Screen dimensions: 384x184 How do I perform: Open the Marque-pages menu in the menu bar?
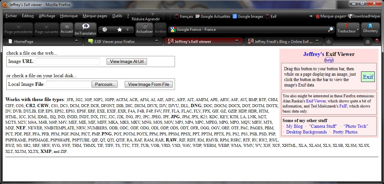pos(95,16)
